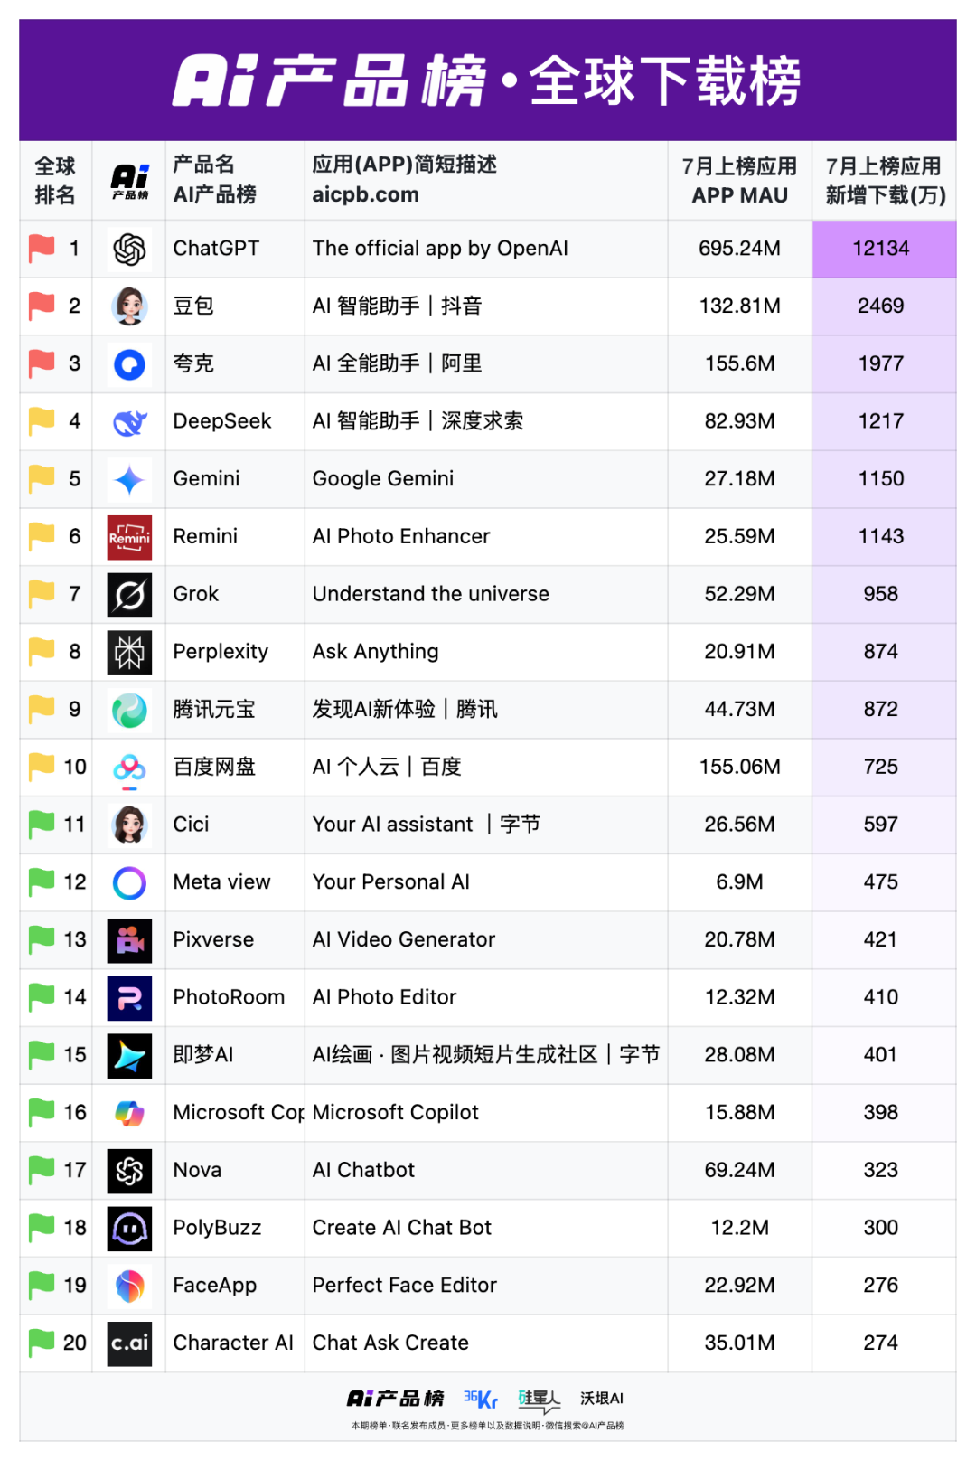Click the 全球排名 column header
Screen dimensions: 976x1461
pyautogui.click(x=55, y=180)
